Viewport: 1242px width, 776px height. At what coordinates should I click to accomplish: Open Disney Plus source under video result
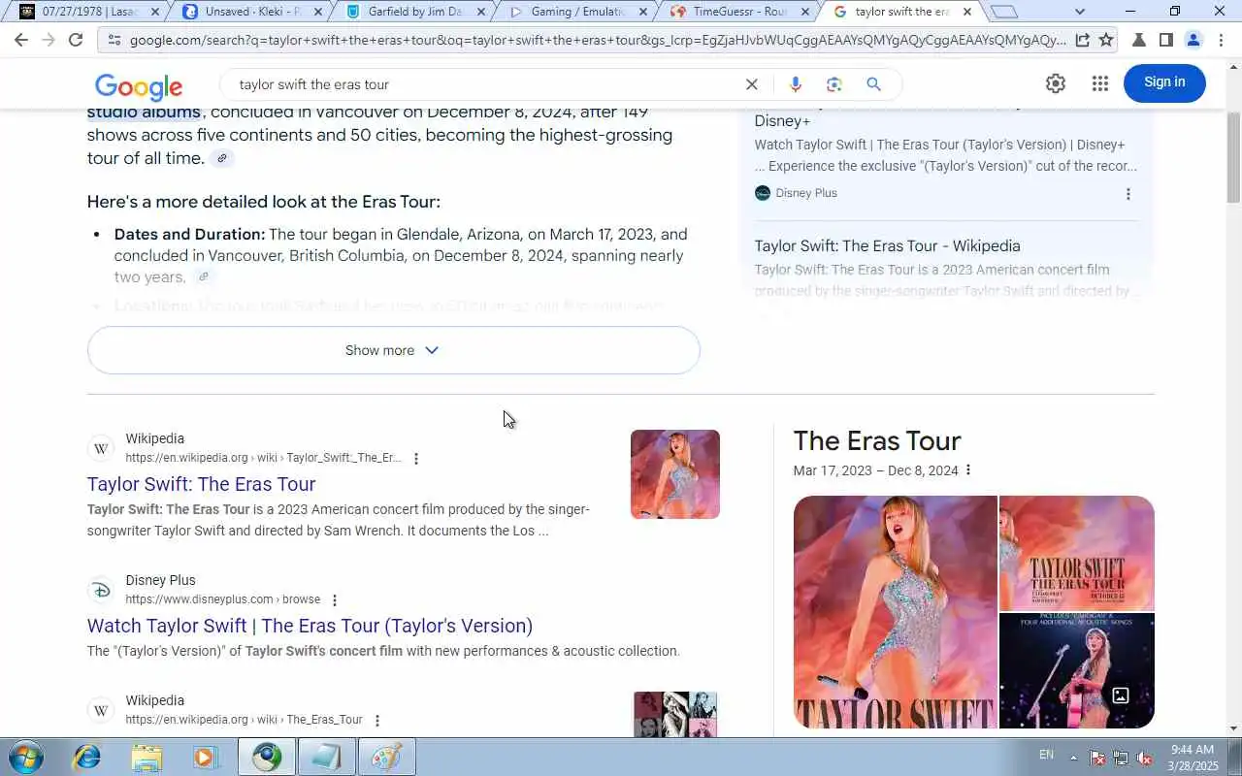tap(796, 193)
